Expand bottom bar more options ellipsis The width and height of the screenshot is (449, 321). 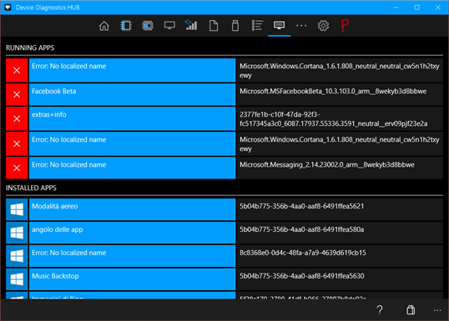[437, 310]
